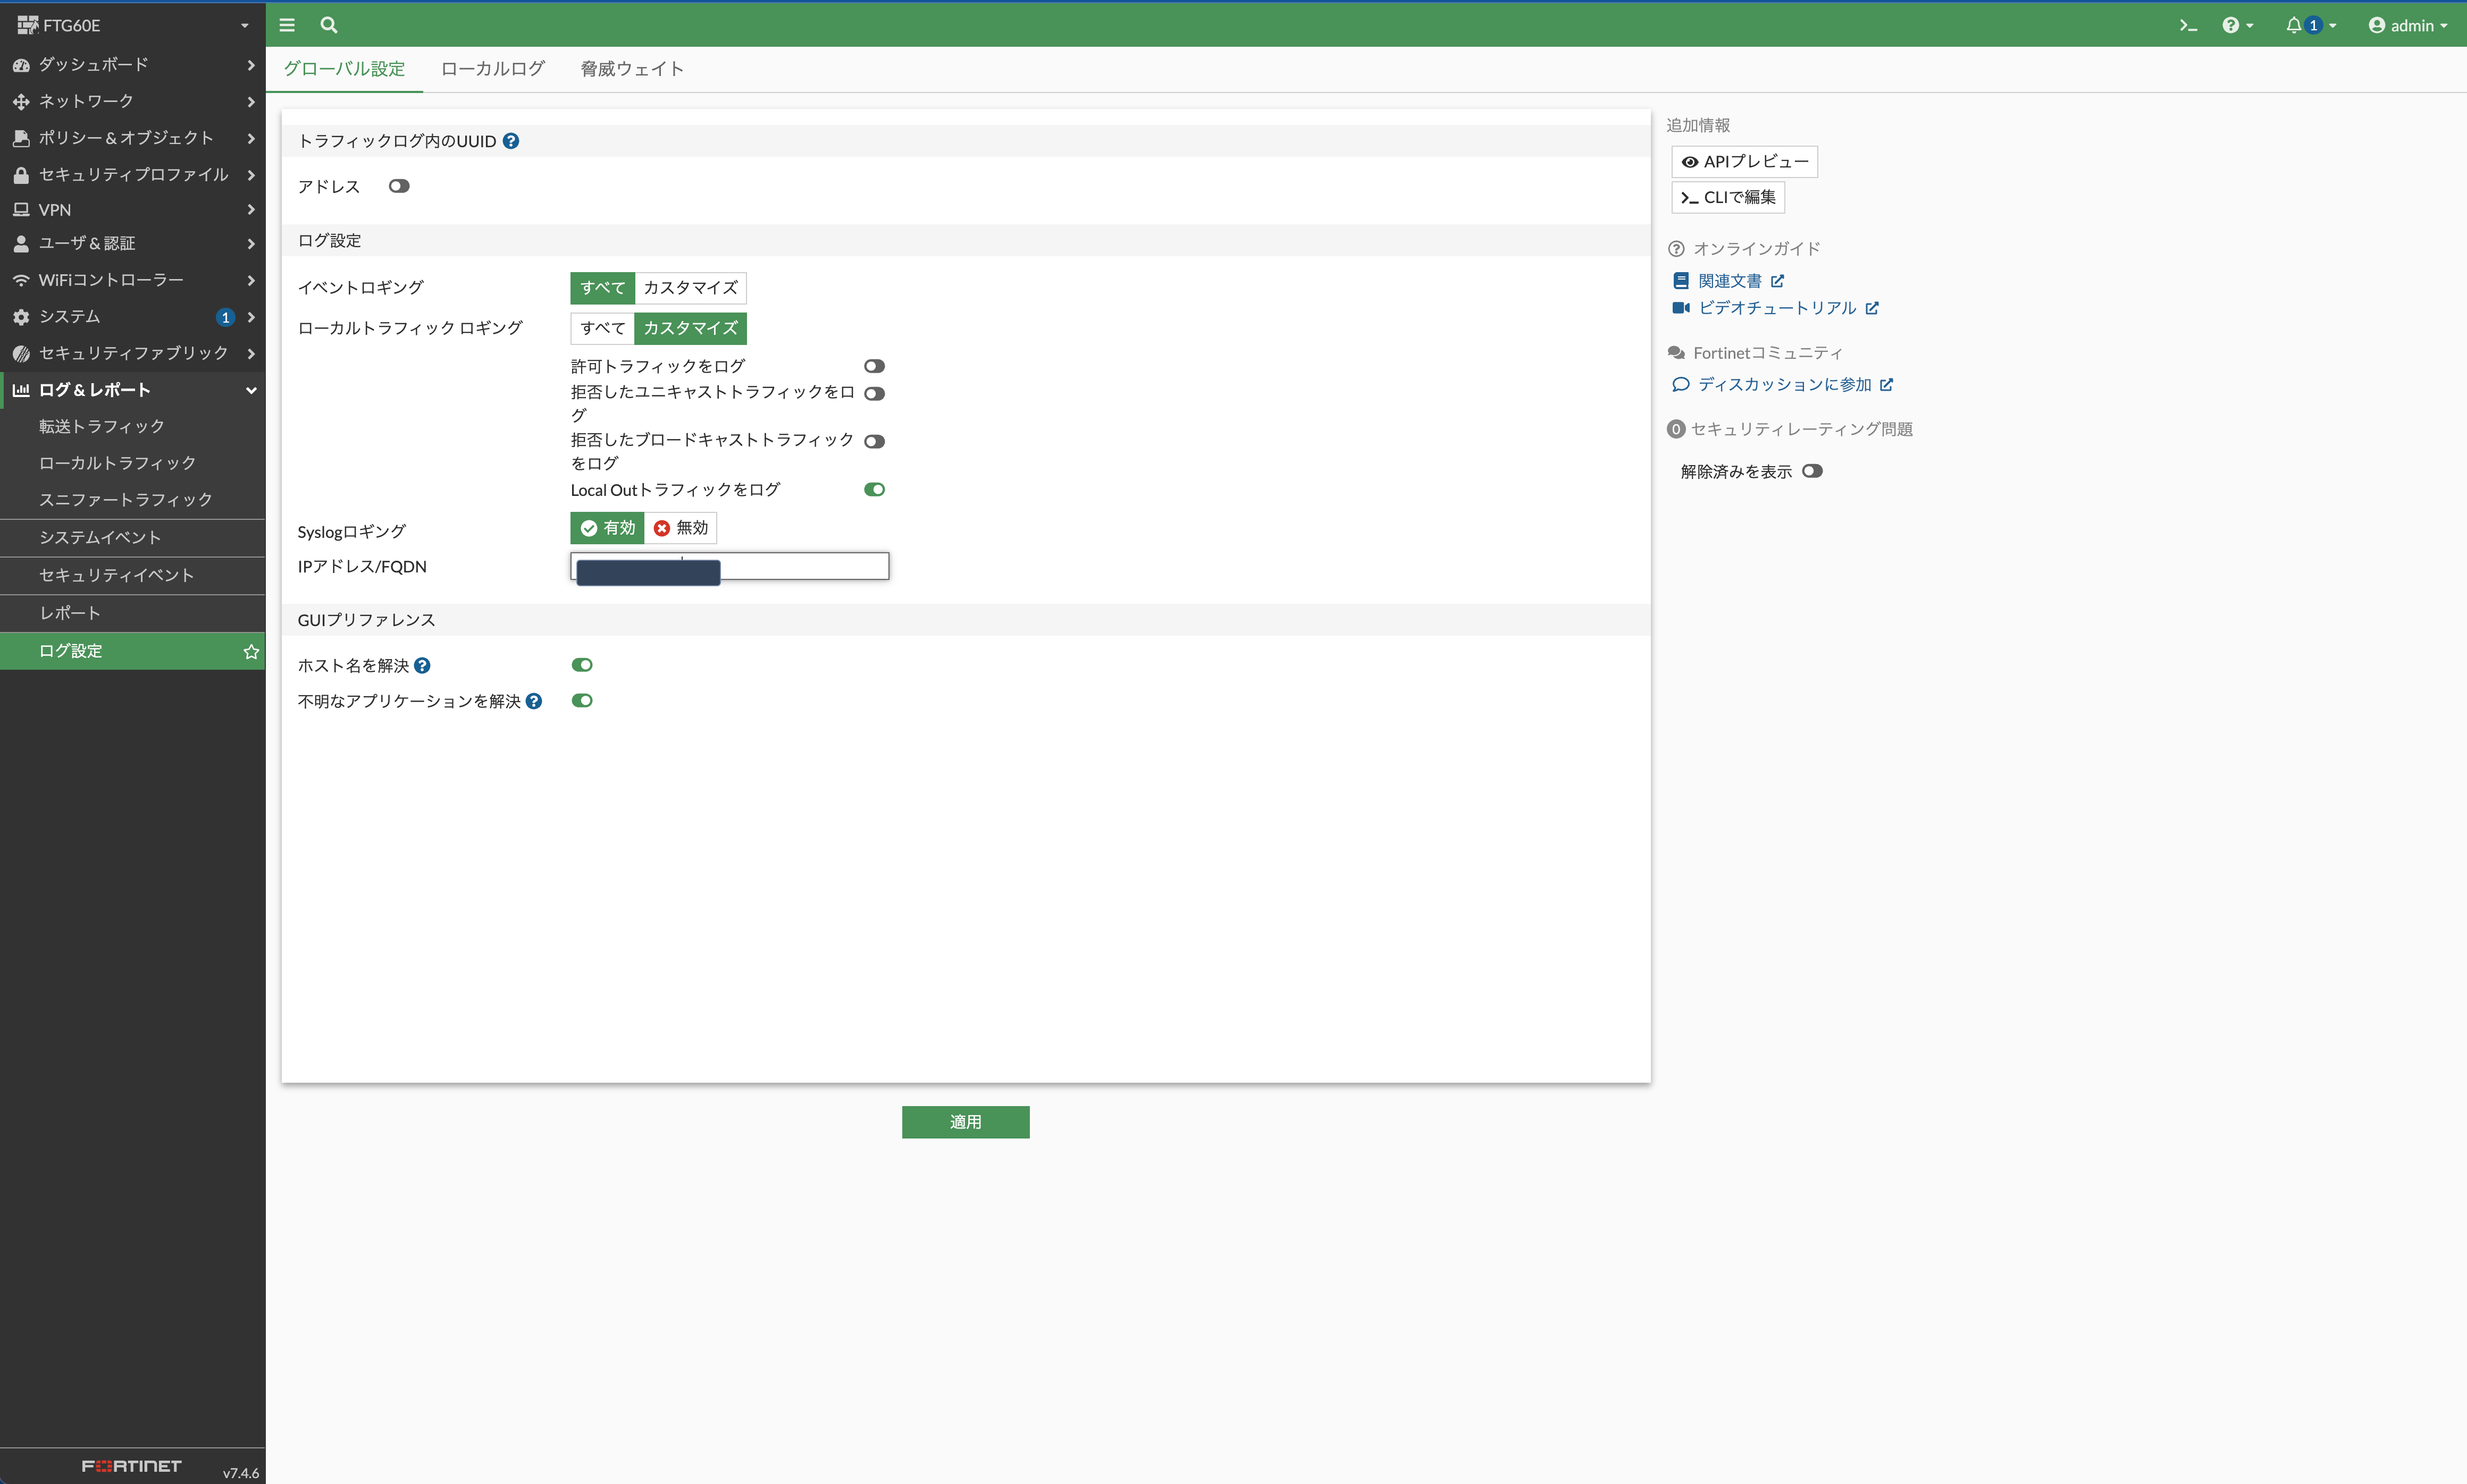Set イベントロギング to カスタマイズ

690,288
